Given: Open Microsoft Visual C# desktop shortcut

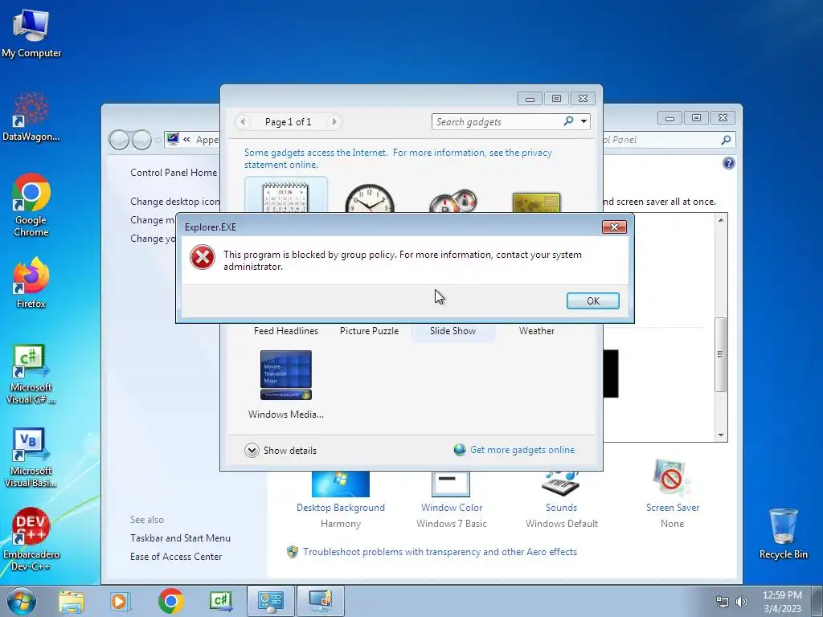Looking at the screenshot, I should [31, 374].
